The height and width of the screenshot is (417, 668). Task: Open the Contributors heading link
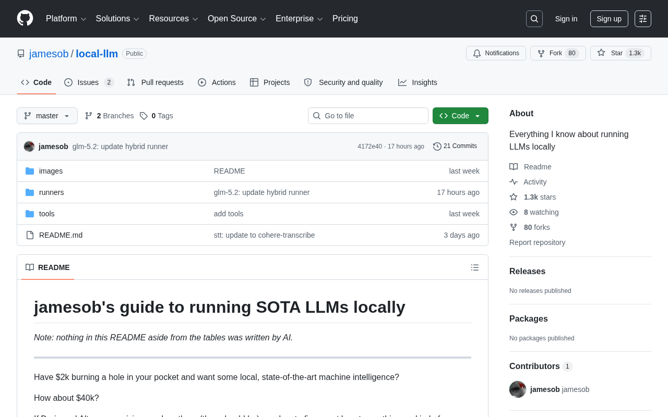pos(541,366)
